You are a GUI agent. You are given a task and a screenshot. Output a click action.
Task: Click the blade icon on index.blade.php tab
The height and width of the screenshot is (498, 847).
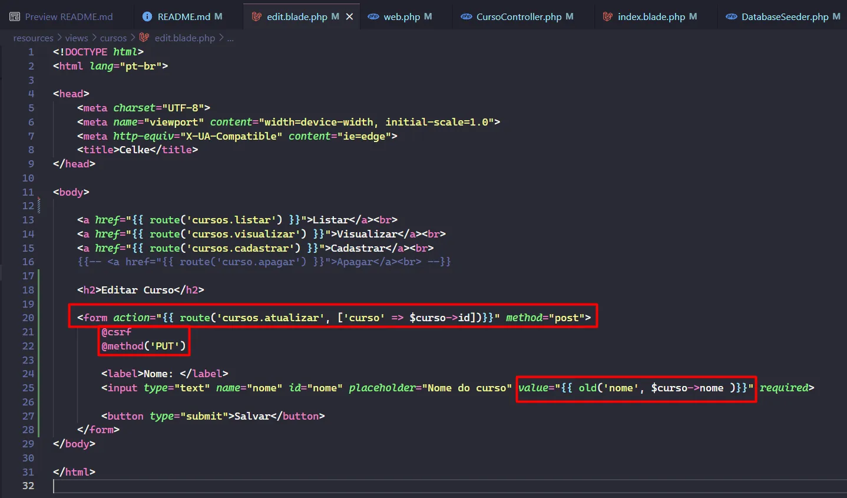click(x=607, y=17)
